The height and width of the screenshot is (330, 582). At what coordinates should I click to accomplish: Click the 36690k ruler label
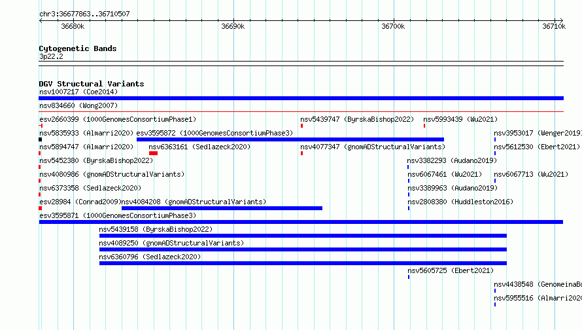click(233, 26)
